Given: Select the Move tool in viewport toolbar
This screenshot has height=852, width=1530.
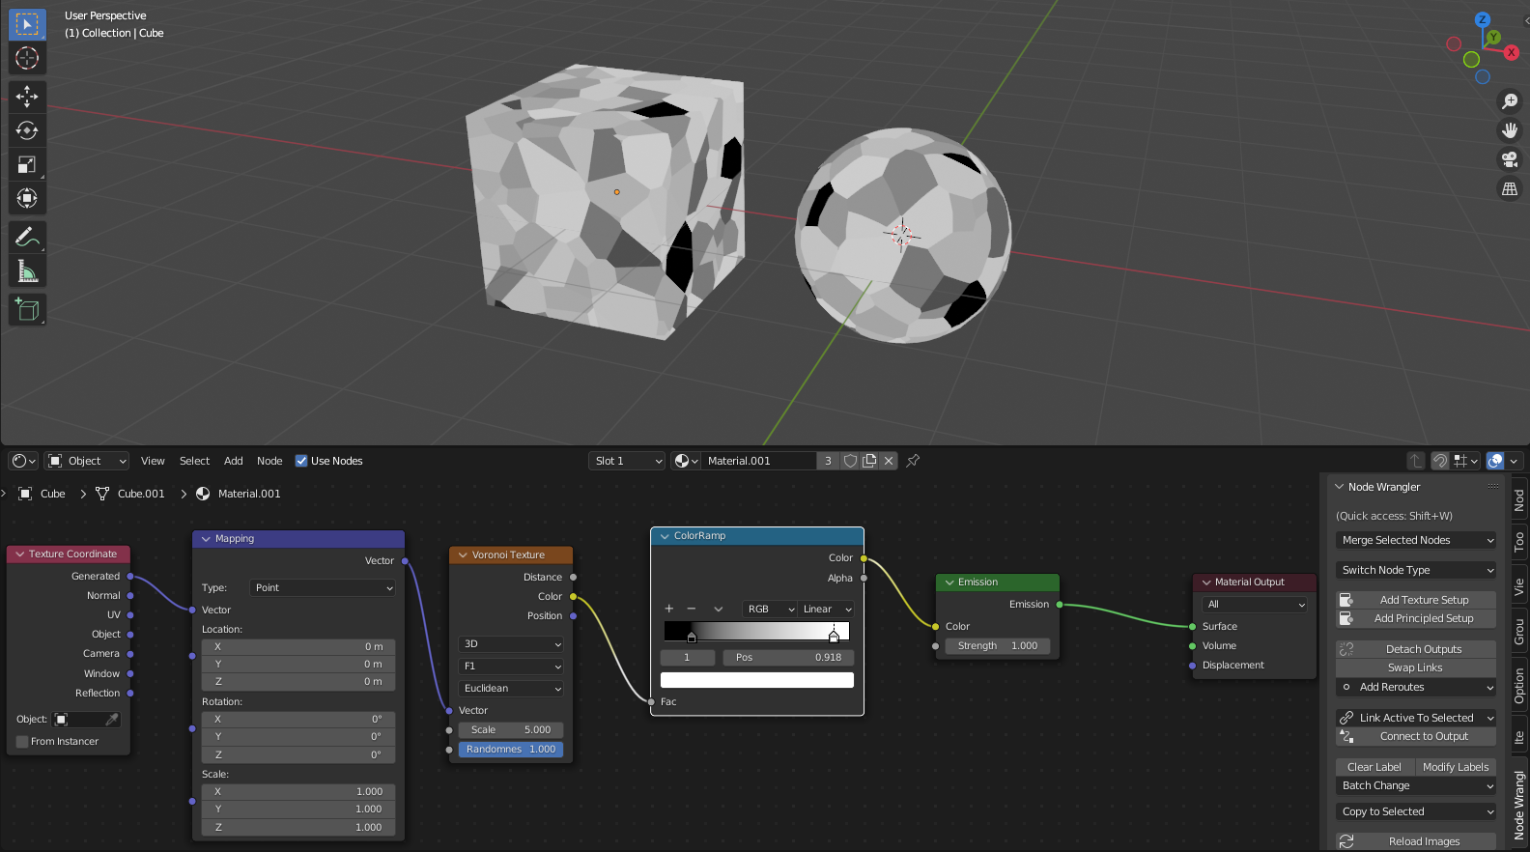Looking at the screenshot, I should 27,96.
